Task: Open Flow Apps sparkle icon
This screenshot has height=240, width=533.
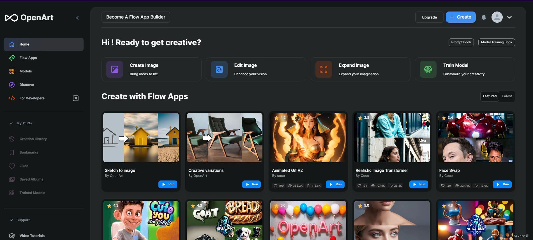Action: pyautogui.click(x=12, y=58)
